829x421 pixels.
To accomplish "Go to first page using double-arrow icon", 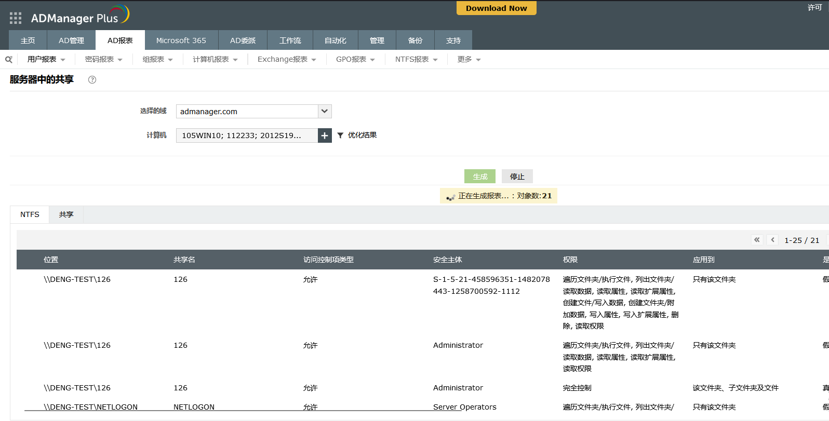I will click(x=757, y=240).
